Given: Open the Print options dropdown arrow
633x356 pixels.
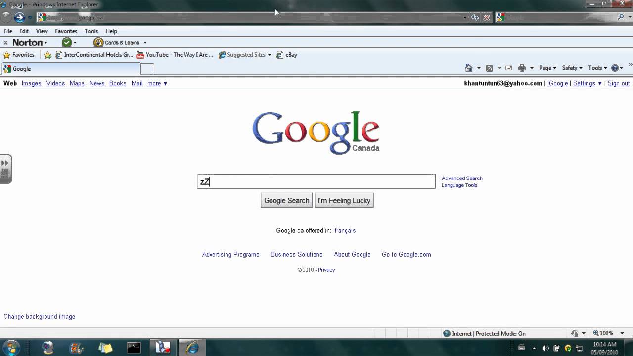Looking at the screenshot, I should [x=532, y=68].
